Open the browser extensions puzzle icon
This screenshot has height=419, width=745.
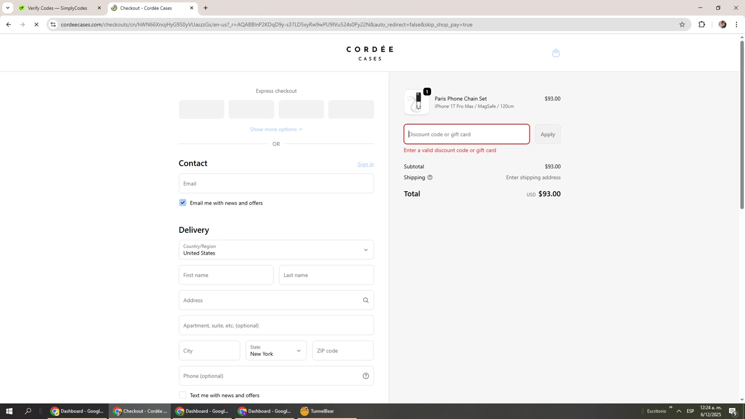(702, 24)
